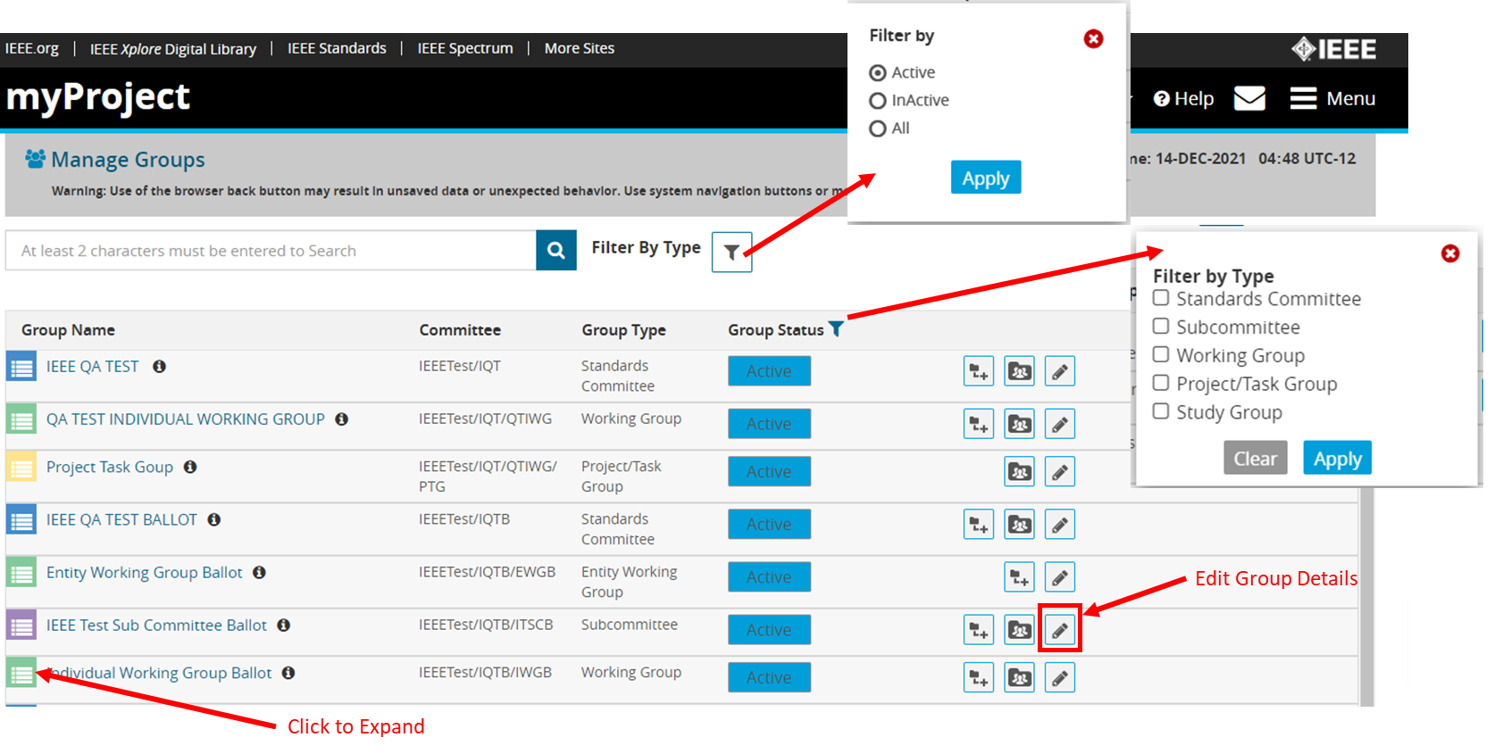This screenshot has width=1511, height=754.
Task: Check the Standards Committee checkbox
Action: (1161, 298)
